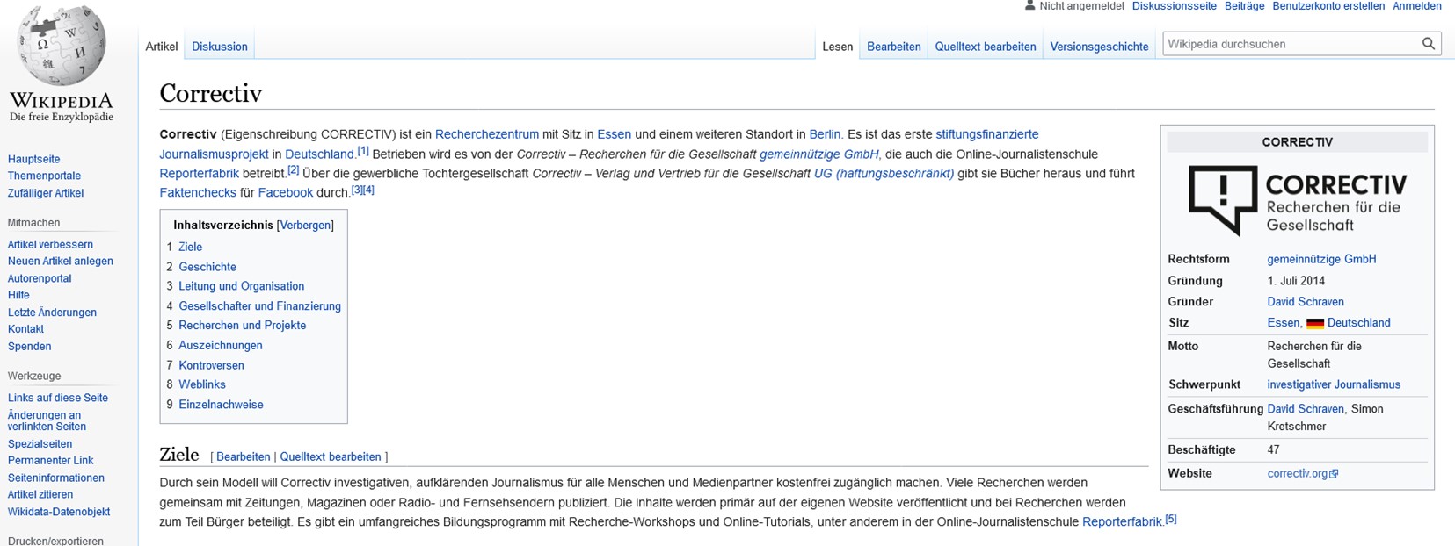Screen dimensions: 1455x546
Task: Click Bearbeiten next to Ziele heading
Action: [243, 456]
